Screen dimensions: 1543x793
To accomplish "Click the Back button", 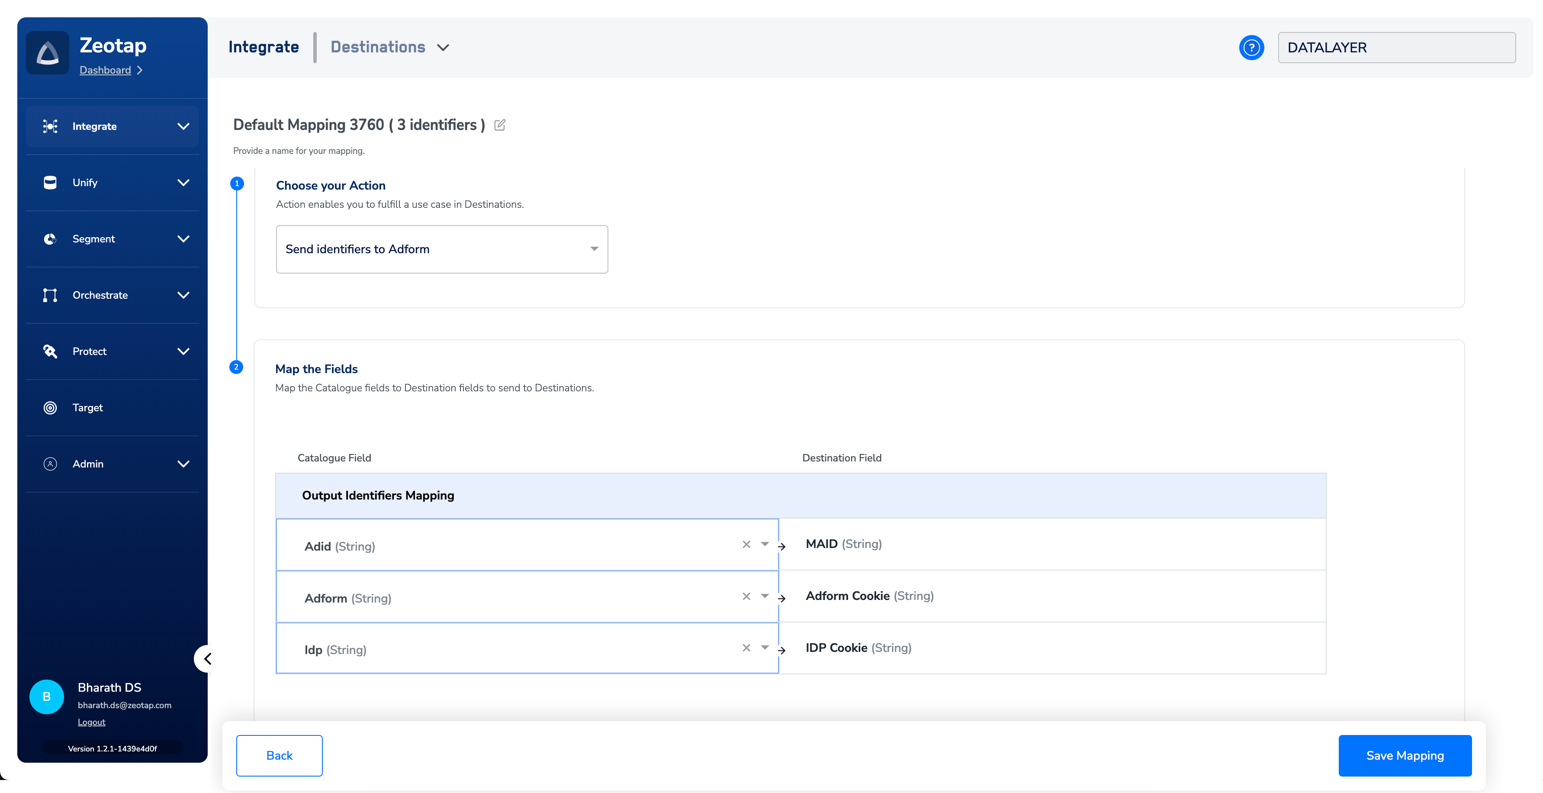I will tap(279, 755).
